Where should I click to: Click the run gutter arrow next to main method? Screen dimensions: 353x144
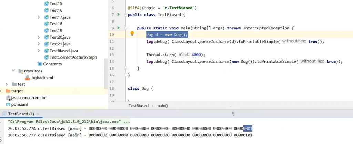coord(118,28)
